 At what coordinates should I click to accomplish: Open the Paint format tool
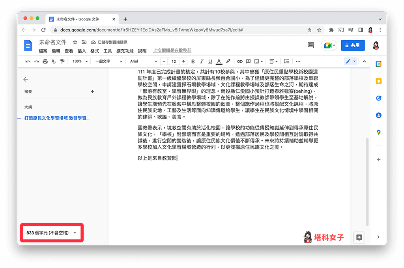point(62,61)
